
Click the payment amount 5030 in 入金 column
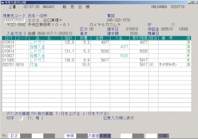point(124,56)
